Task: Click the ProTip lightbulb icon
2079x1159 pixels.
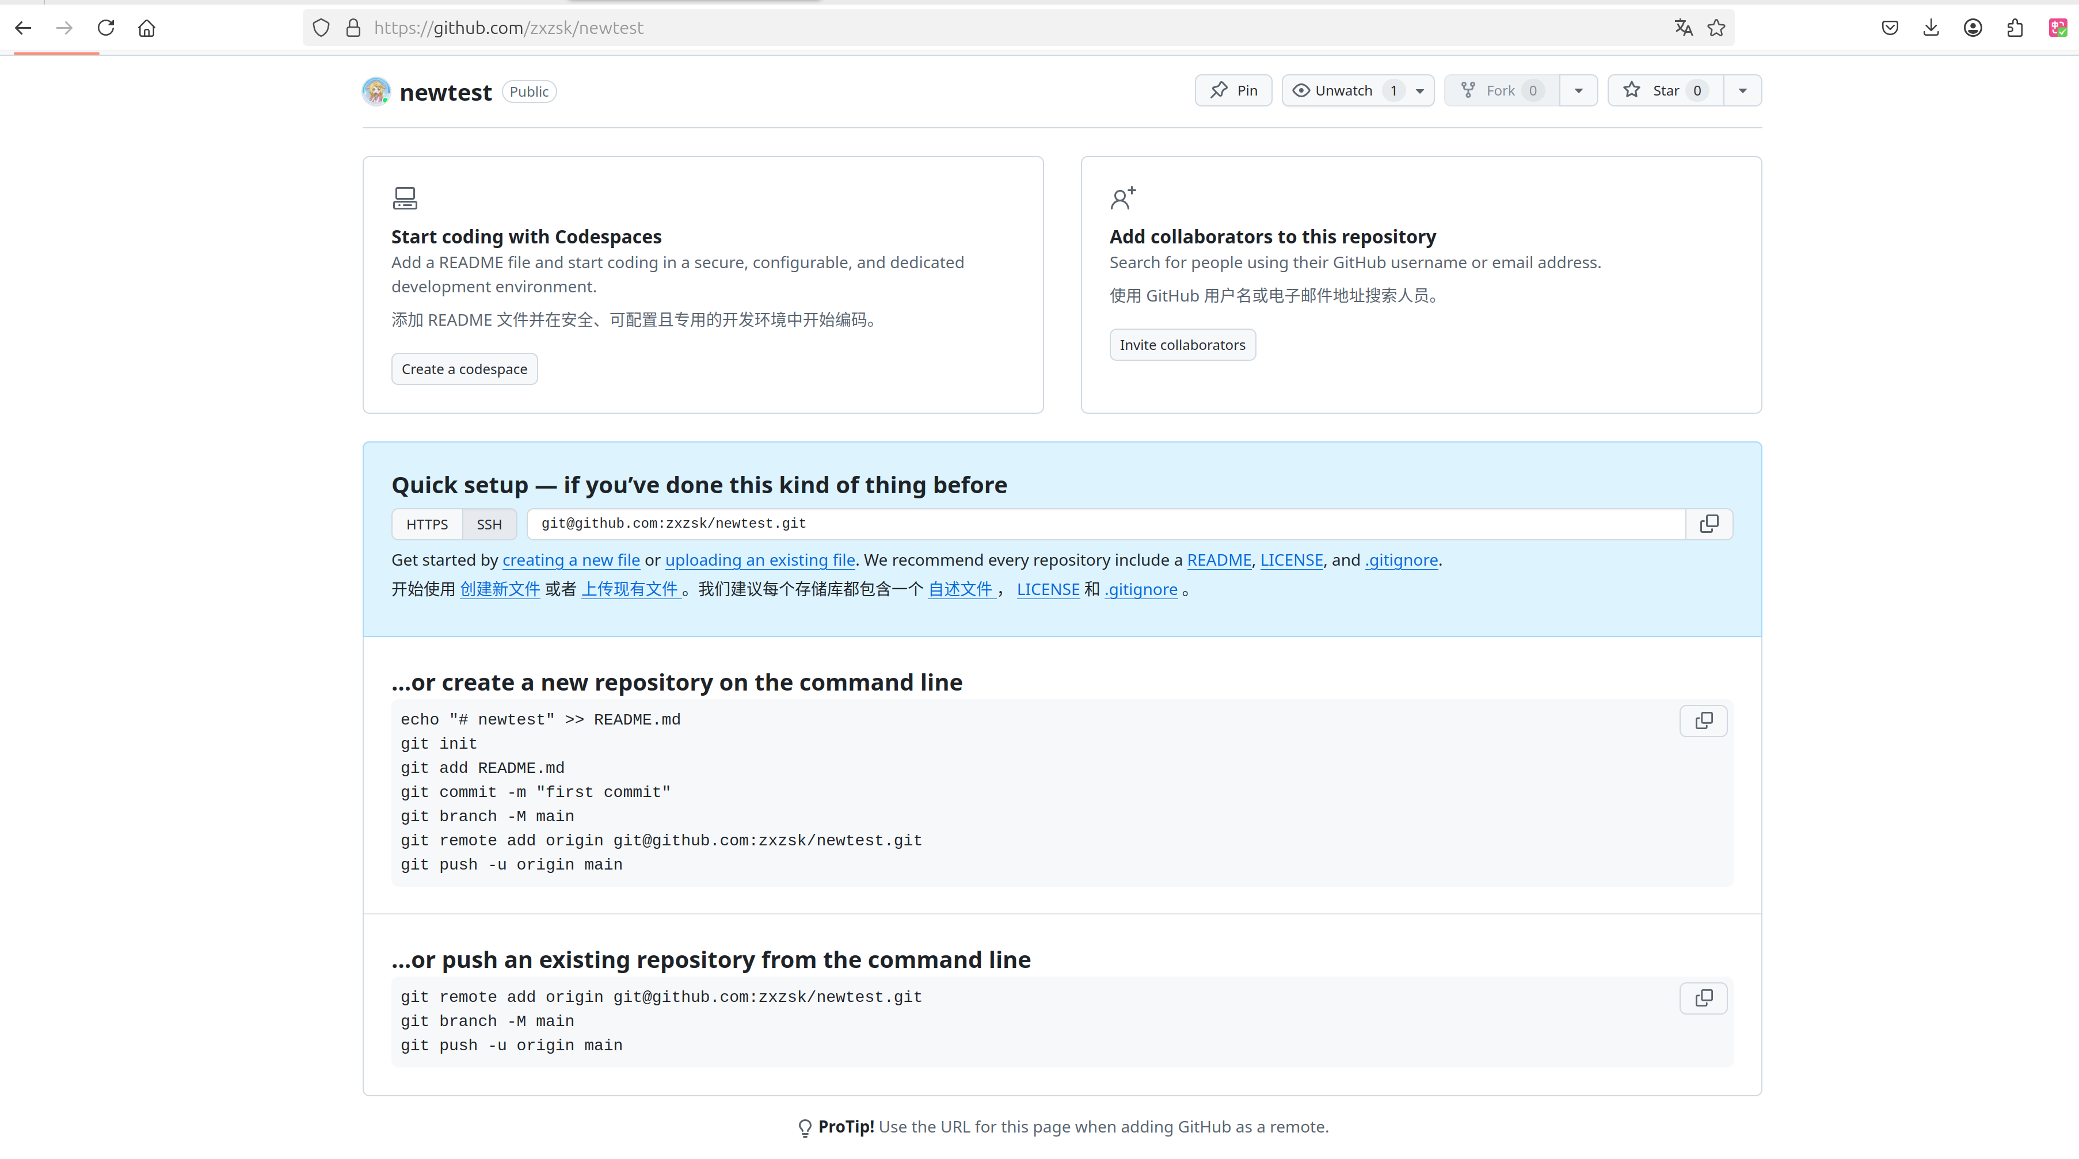Action: pyautogui.click(x=805, y=1127)
